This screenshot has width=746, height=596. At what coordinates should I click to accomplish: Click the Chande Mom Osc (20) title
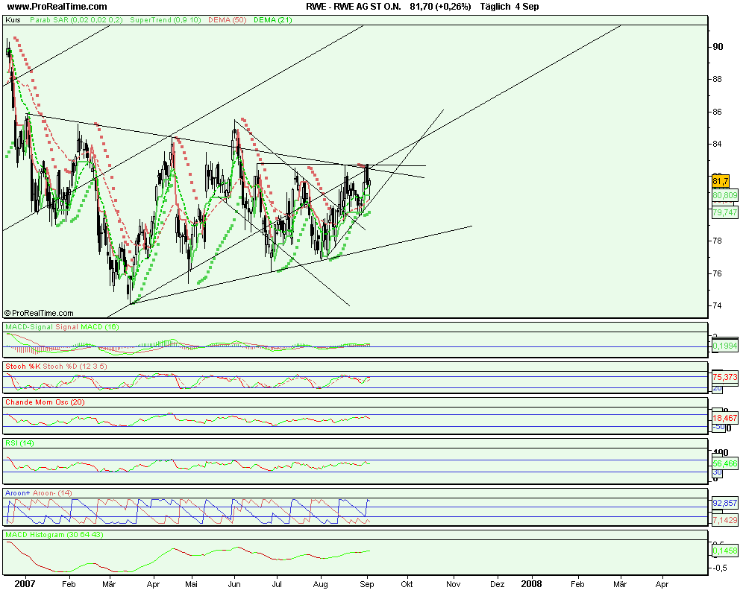[46, 402]
